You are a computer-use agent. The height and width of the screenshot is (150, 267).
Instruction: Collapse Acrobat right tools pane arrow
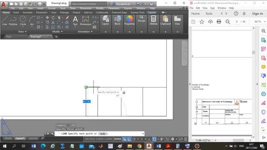pos(257,84)
